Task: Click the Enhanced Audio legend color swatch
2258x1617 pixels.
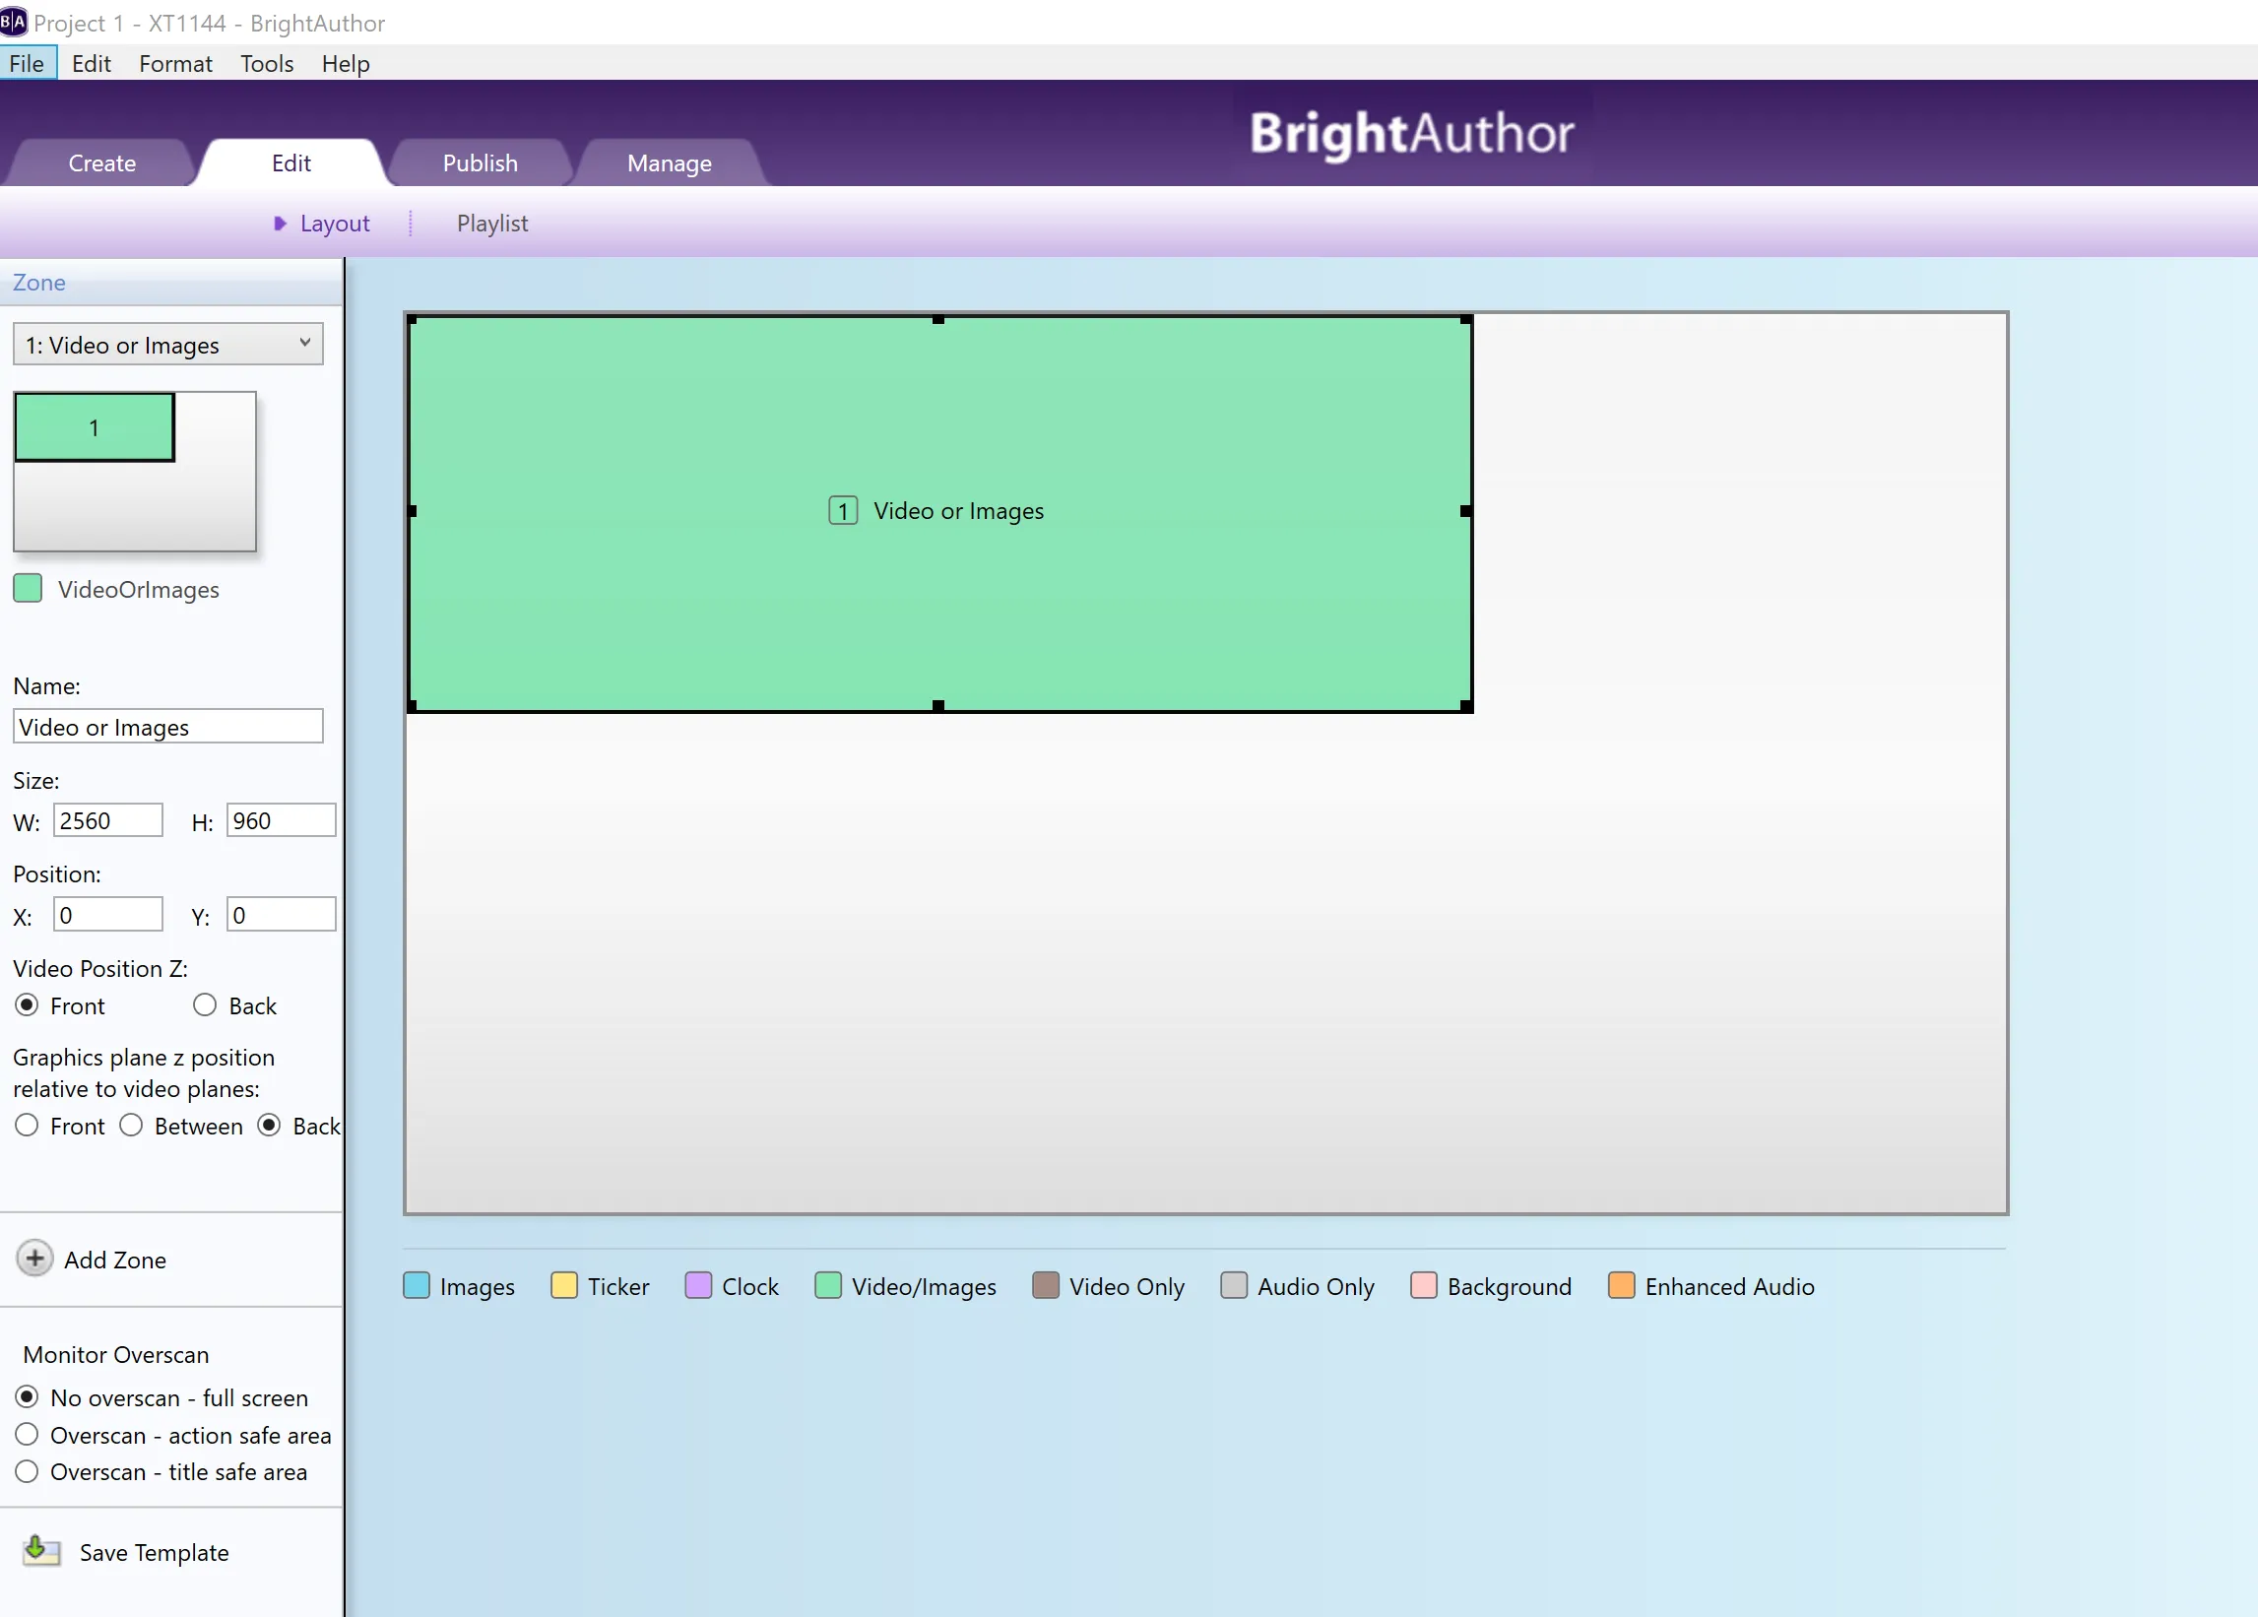Action: click(1622, 1285)
